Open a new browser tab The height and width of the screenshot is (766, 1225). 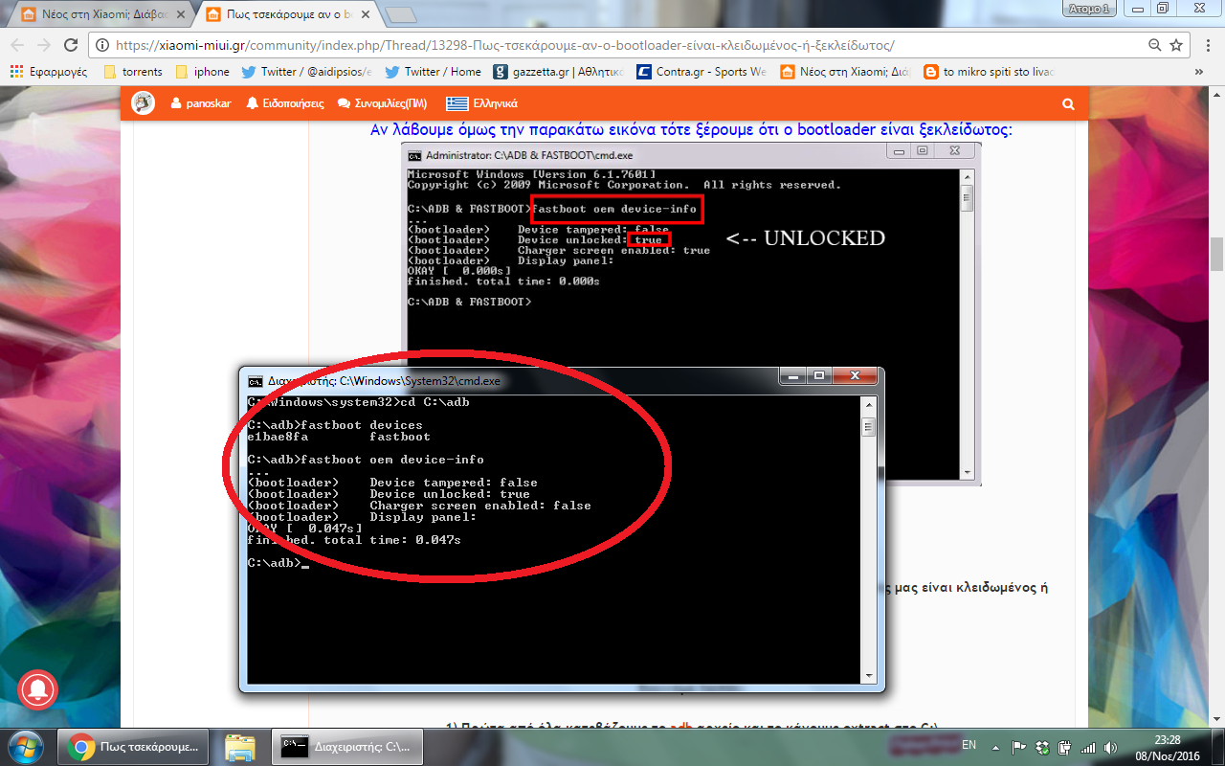point(401,14)
